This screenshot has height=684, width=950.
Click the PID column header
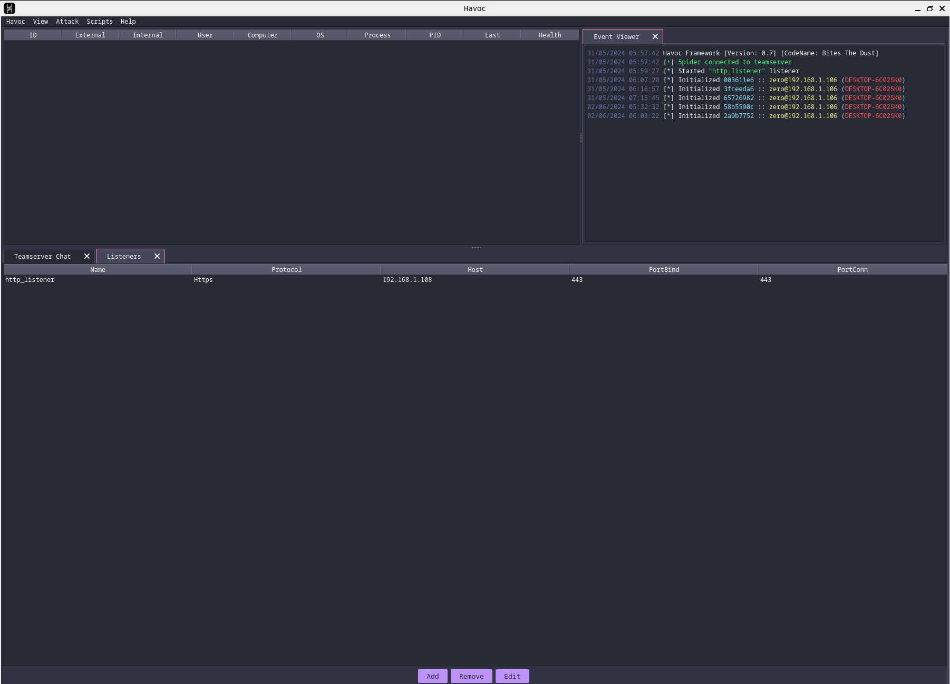(x=435, y=35)
